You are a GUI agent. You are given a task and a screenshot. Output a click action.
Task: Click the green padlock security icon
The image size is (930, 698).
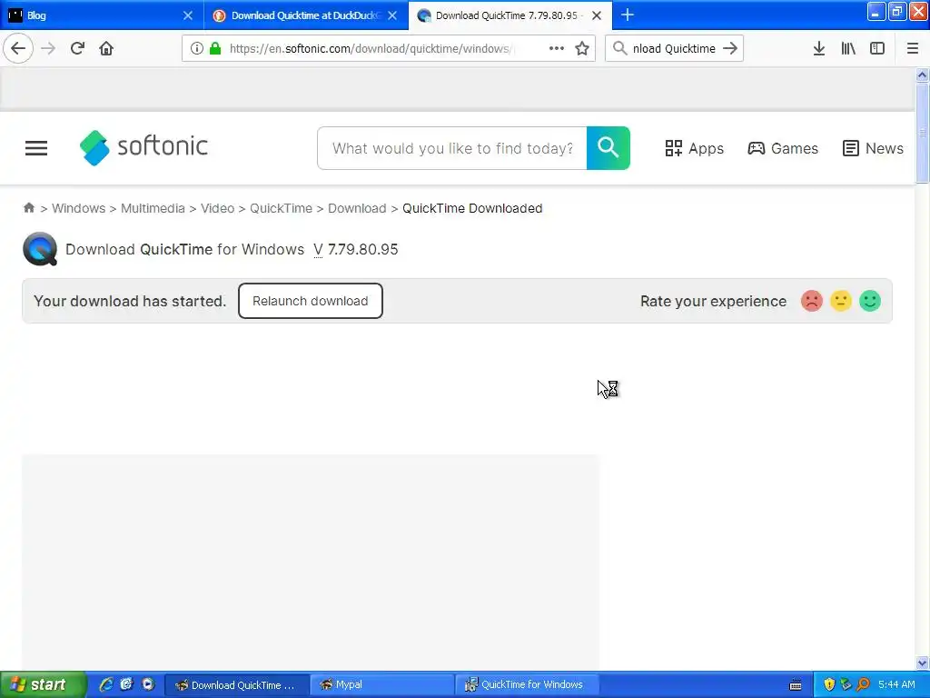click(215, 49)
